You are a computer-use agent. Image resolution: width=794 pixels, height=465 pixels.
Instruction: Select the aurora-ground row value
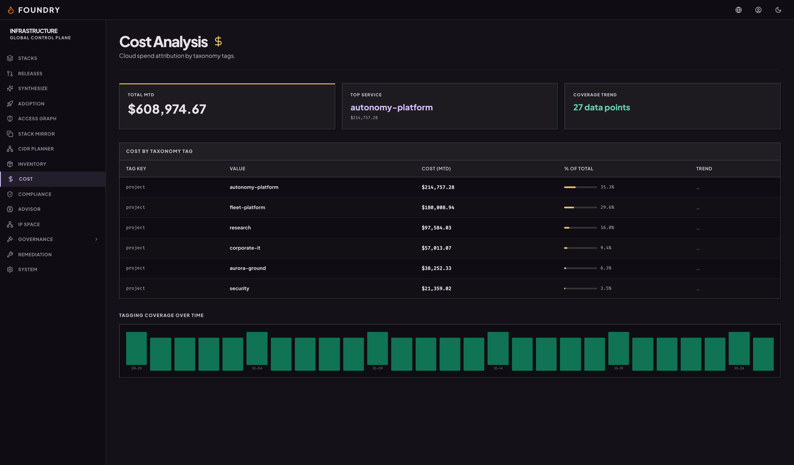click(248, 268)
